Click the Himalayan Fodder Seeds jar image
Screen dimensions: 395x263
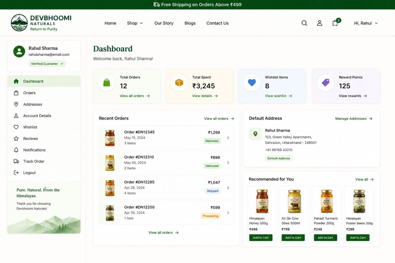pyautogui.click(x=359, y=201)
